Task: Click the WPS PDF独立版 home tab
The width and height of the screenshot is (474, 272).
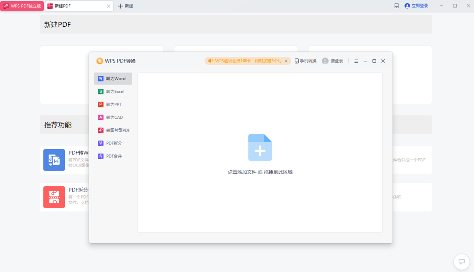Action: point(22,6)
